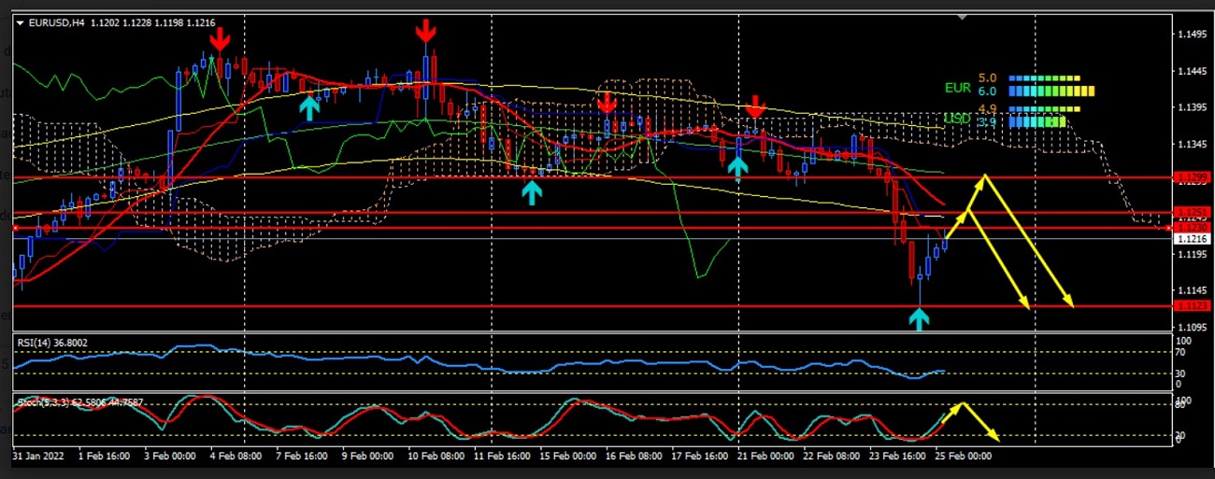Select the USD currency strength meter label
This screenshot has height=479, width=1215.
[x=957, y=120]
